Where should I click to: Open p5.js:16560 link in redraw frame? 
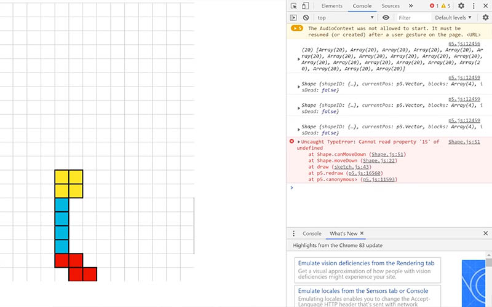(x=364, y=173)
